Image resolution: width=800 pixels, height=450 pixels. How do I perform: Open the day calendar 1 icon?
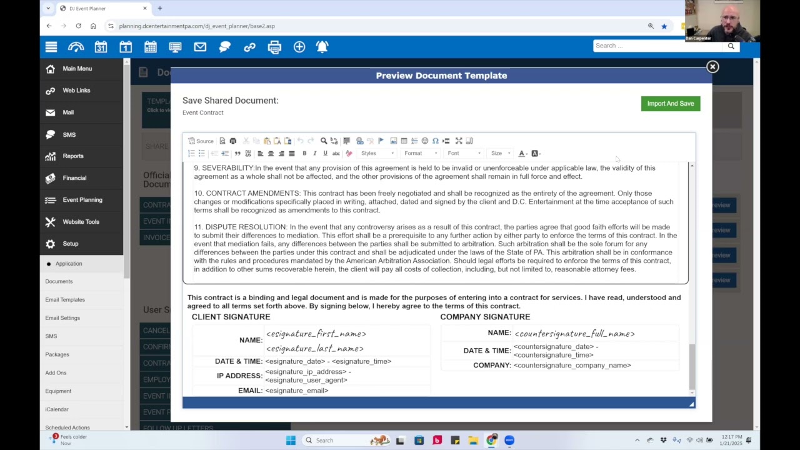126,47
